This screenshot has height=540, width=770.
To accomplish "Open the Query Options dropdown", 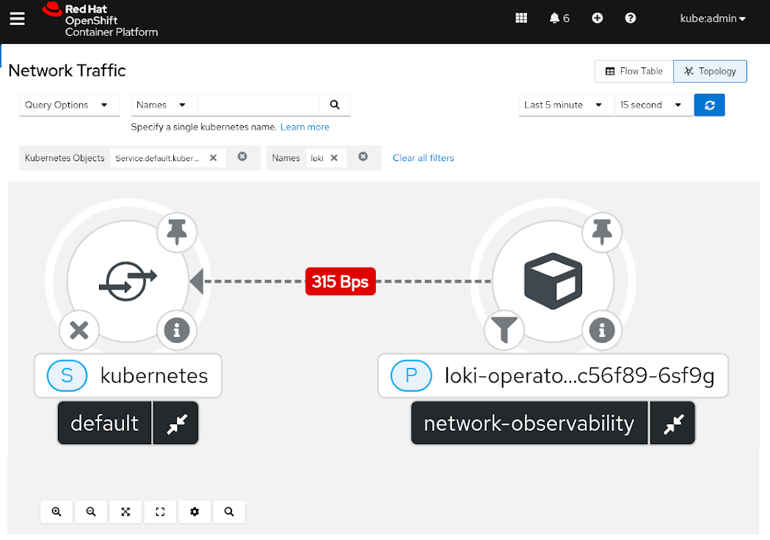I will click(x=69, y=105).
